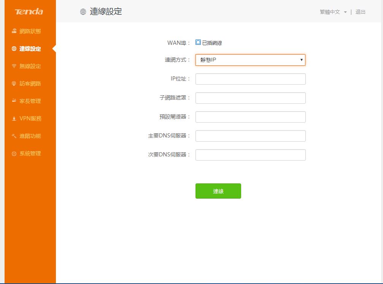Click the 次要DNS伺服器 label
This screenshot has height=284, width=383.
click(169, 155)
